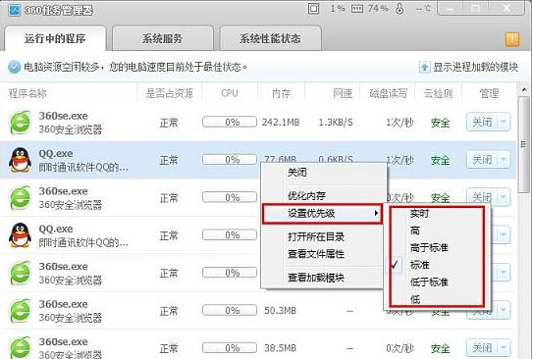Screen dimensions: 533x359
Task: Expand dropdown arrow beside 关闭 in the highlighted QQ.exe row
Action: coord(504,159)
